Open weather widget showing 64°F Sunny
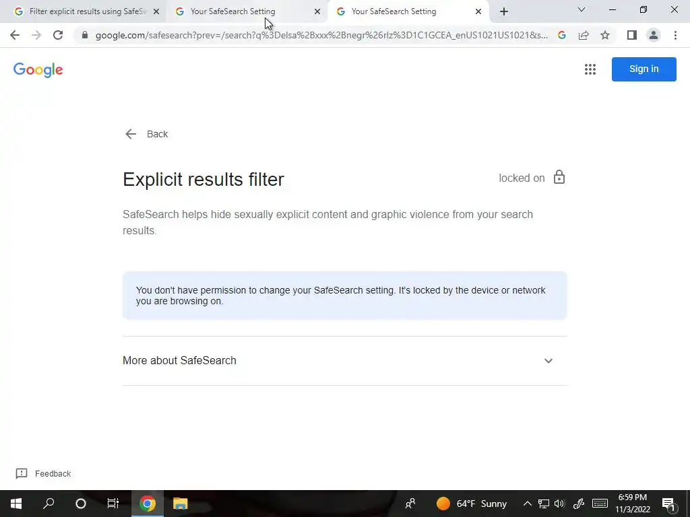The width and height of the screenshot is (690, 517). tap(472, 504)
